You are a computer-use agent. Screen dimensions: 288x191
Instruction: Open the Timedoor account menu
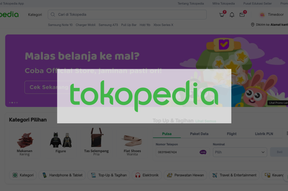click(x=272, y=15)
